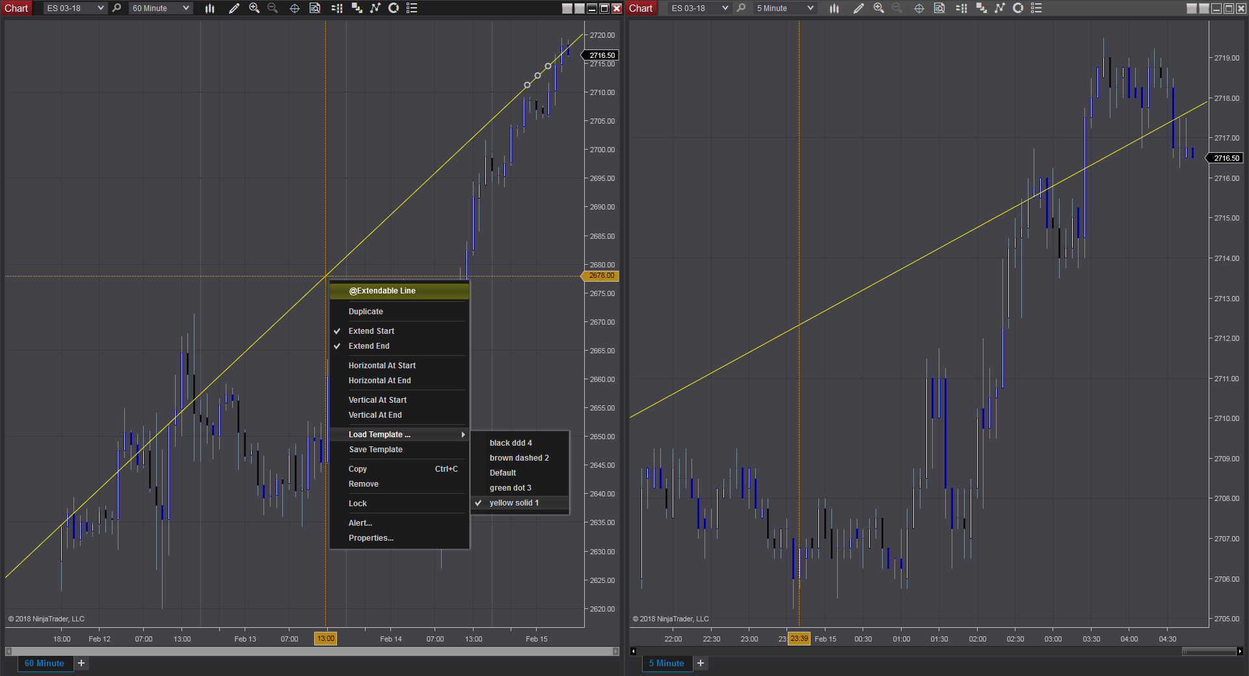Viewport: 1249px width, 676px height.
Task: Enable the crosshair in 5 Minute chart
Action: click(x=919, y=8)
